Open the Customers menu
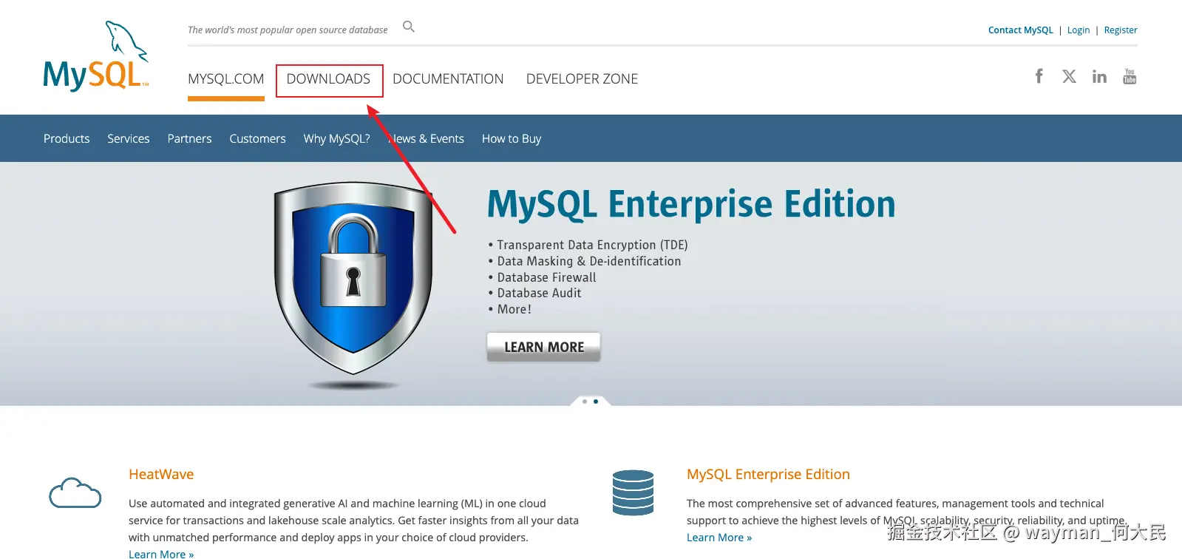 [257, 138]
